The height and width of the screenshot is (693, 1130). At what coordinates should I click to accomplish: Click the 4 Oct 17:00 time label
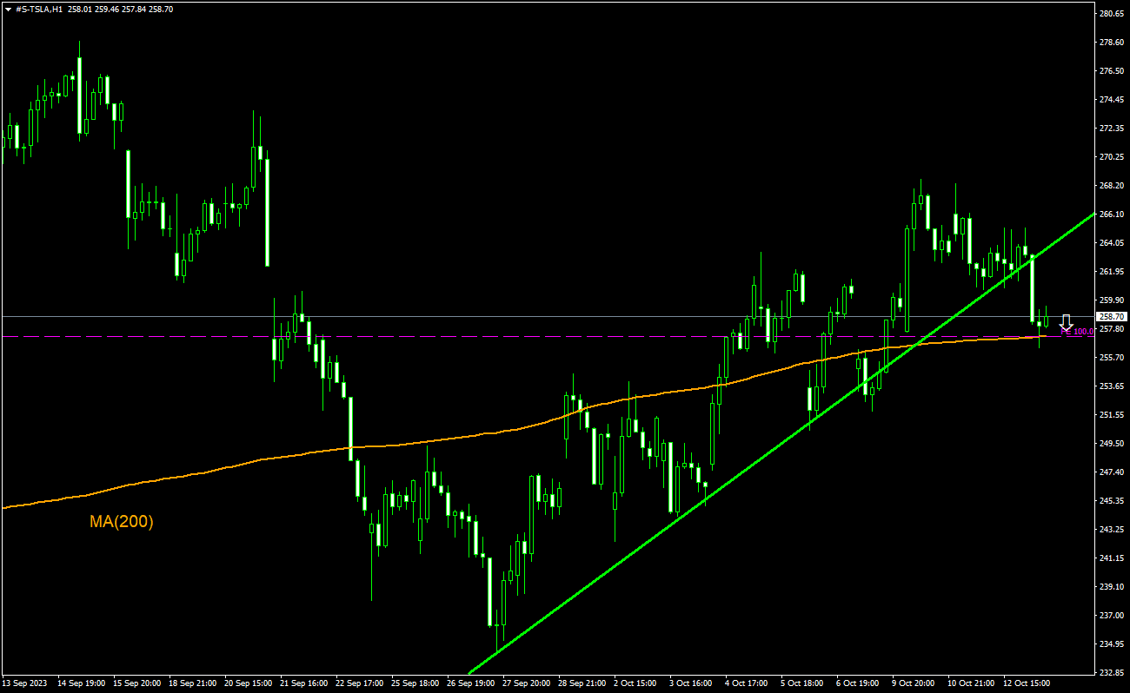[x=746, y=683]
